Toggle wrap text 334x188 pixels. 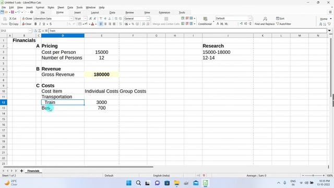120,24
